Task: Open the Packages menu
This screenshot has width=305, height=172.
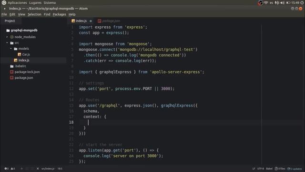Action: coord(59,14)
